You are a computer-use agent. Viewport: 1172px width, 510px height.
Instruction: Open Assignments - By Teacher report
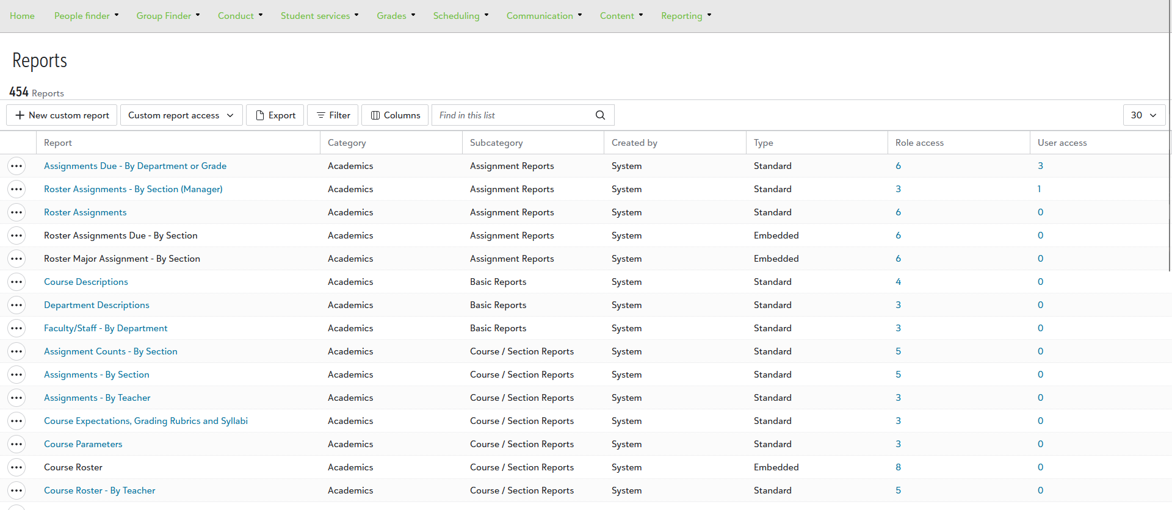coord(97,398)
